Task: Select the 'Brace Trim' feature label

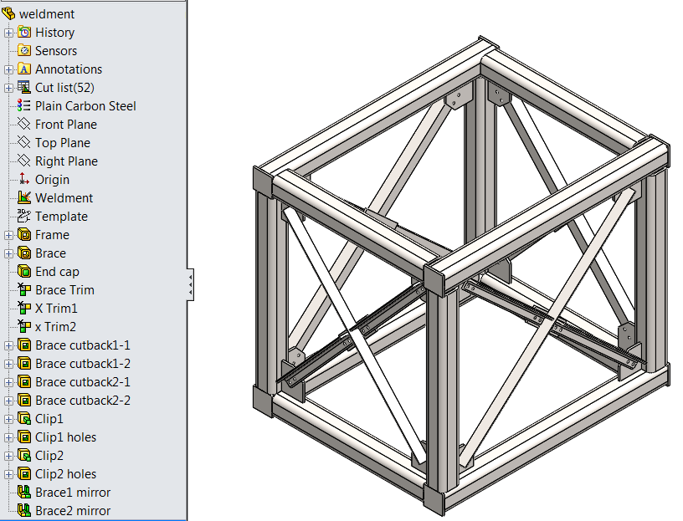Action: point(64,290)
